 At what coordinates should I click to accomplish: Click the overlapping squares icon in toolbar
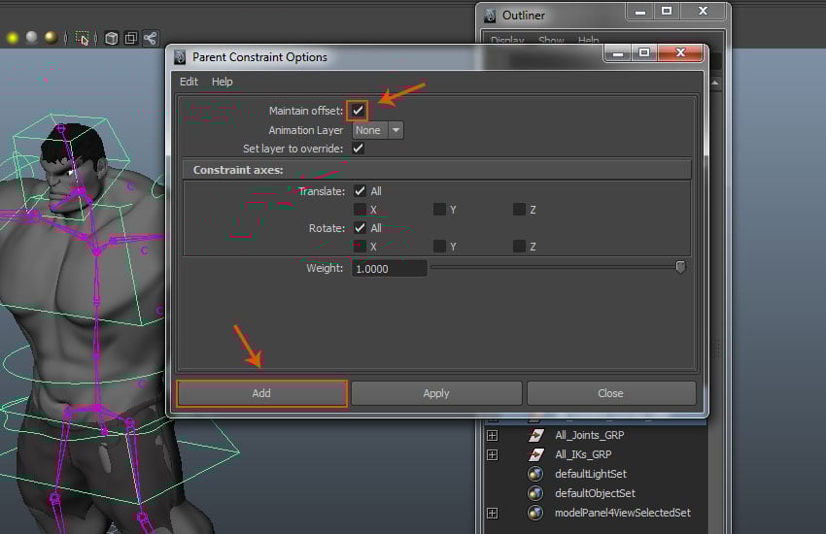click(130, 39)
